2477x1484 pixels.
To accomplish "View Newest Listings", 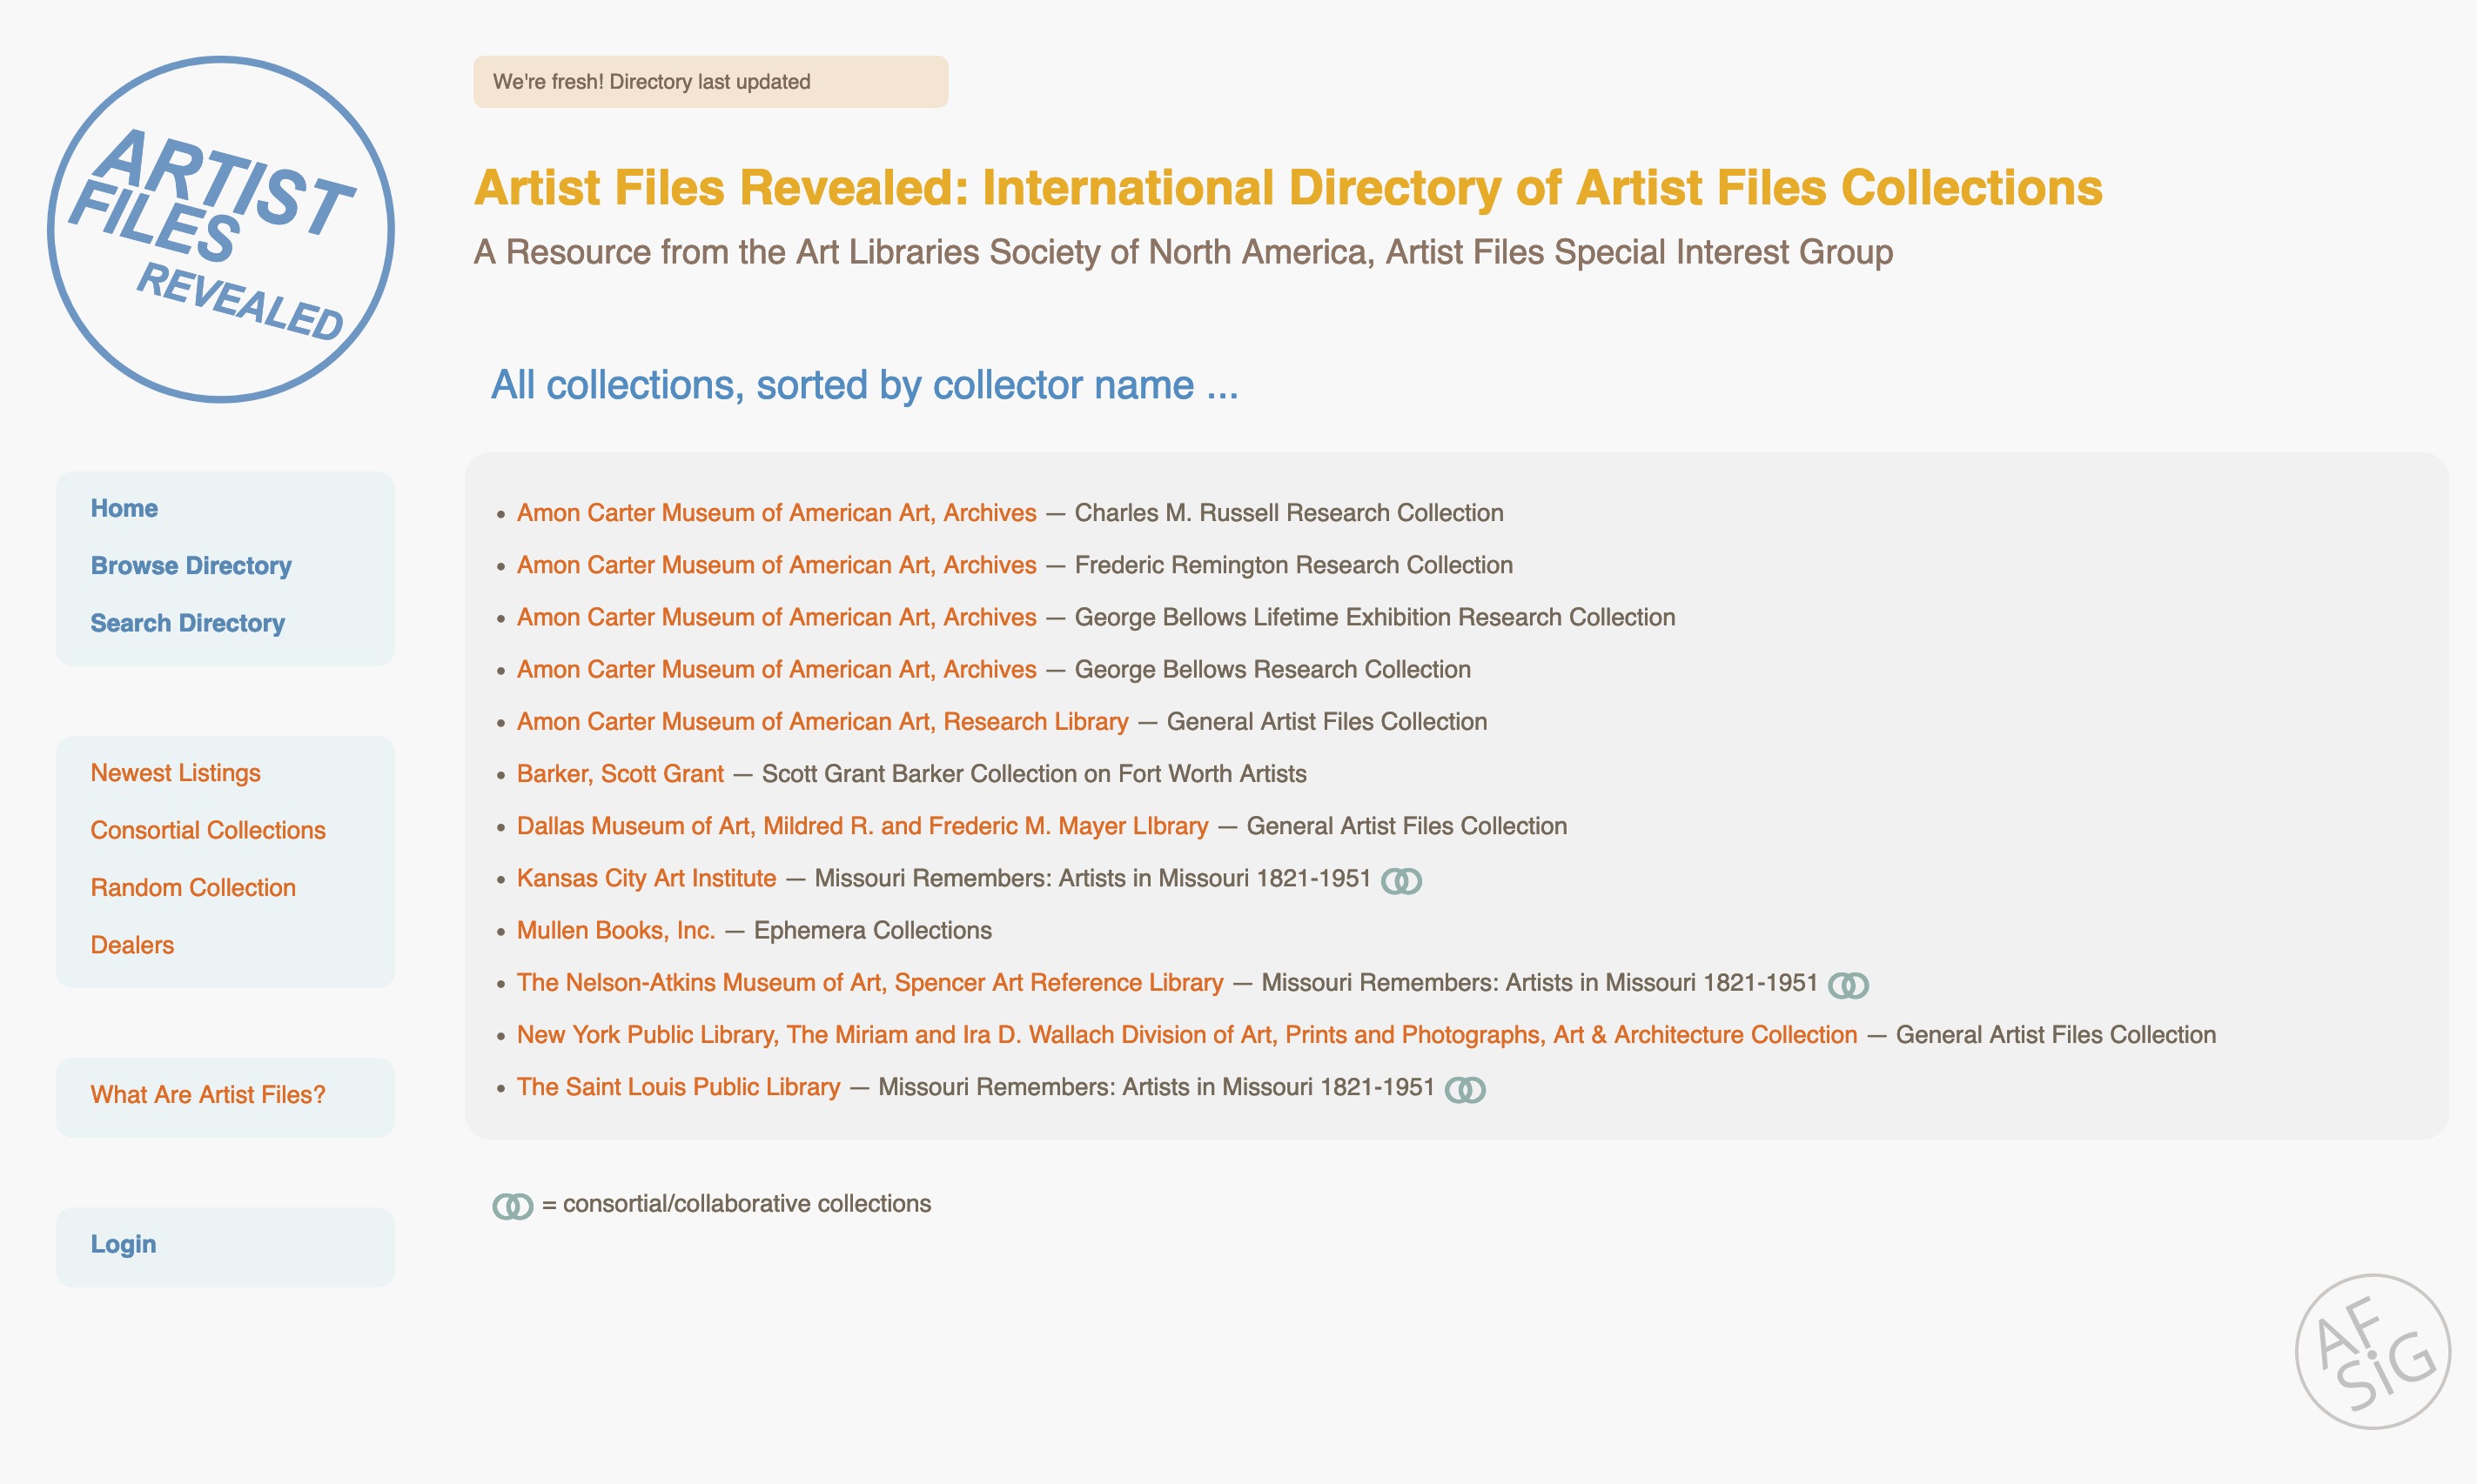I will [175, 773].
